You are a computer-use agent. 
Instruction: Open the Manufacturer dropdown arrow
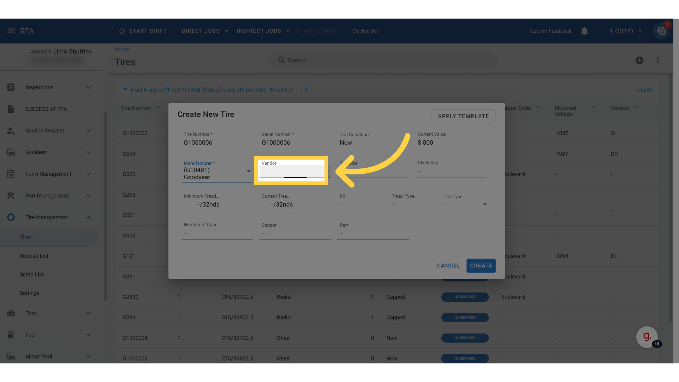coord(249,171)
